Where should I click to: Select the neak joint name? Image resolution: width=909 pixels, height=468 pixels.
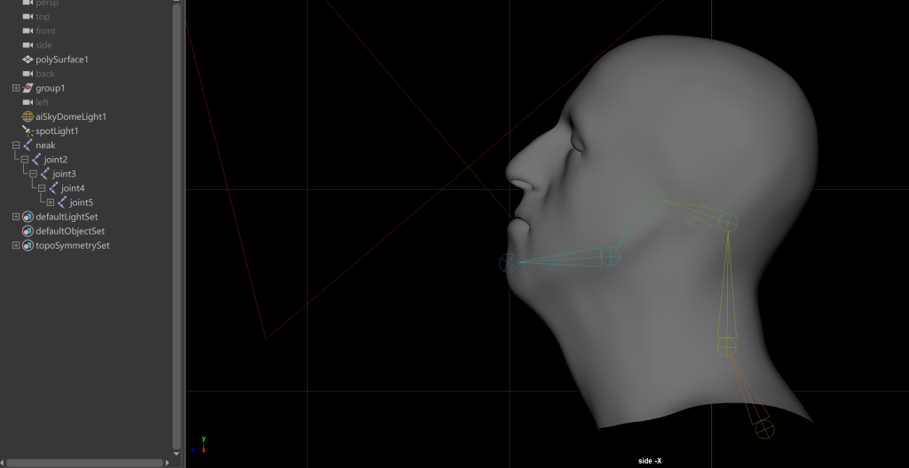[x=46, y=145]
